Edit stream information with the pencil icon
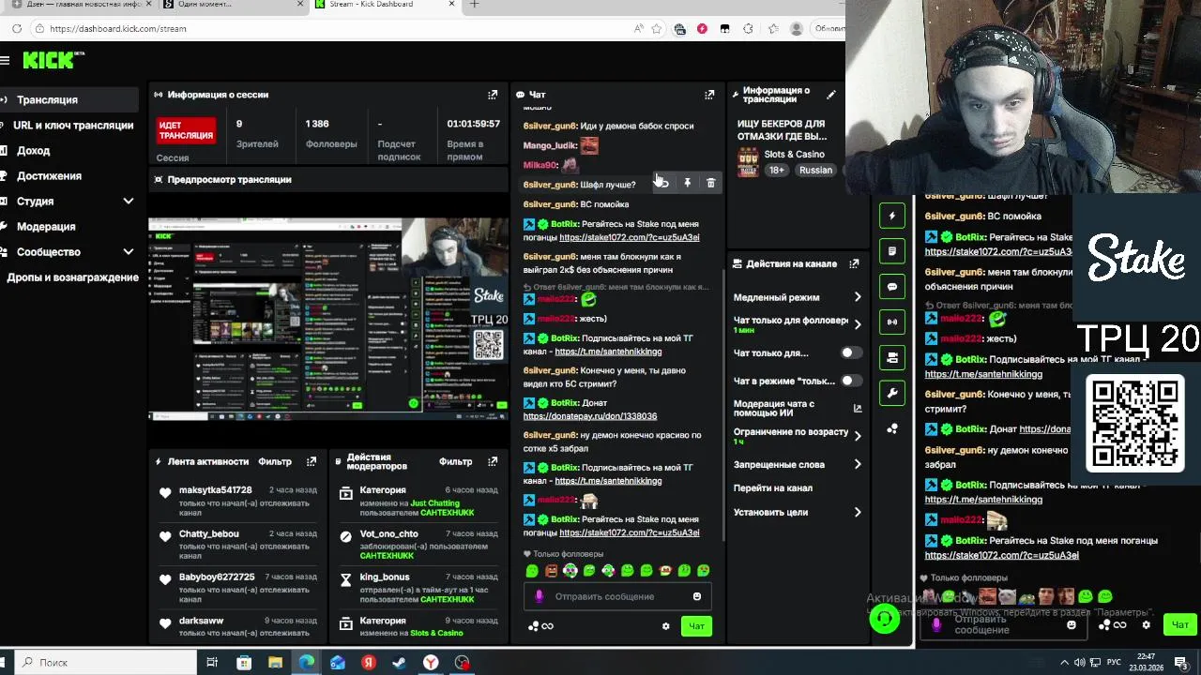The height and width of the screenshot is (675, 1201). pyautogui.click(x=830, y=95)
